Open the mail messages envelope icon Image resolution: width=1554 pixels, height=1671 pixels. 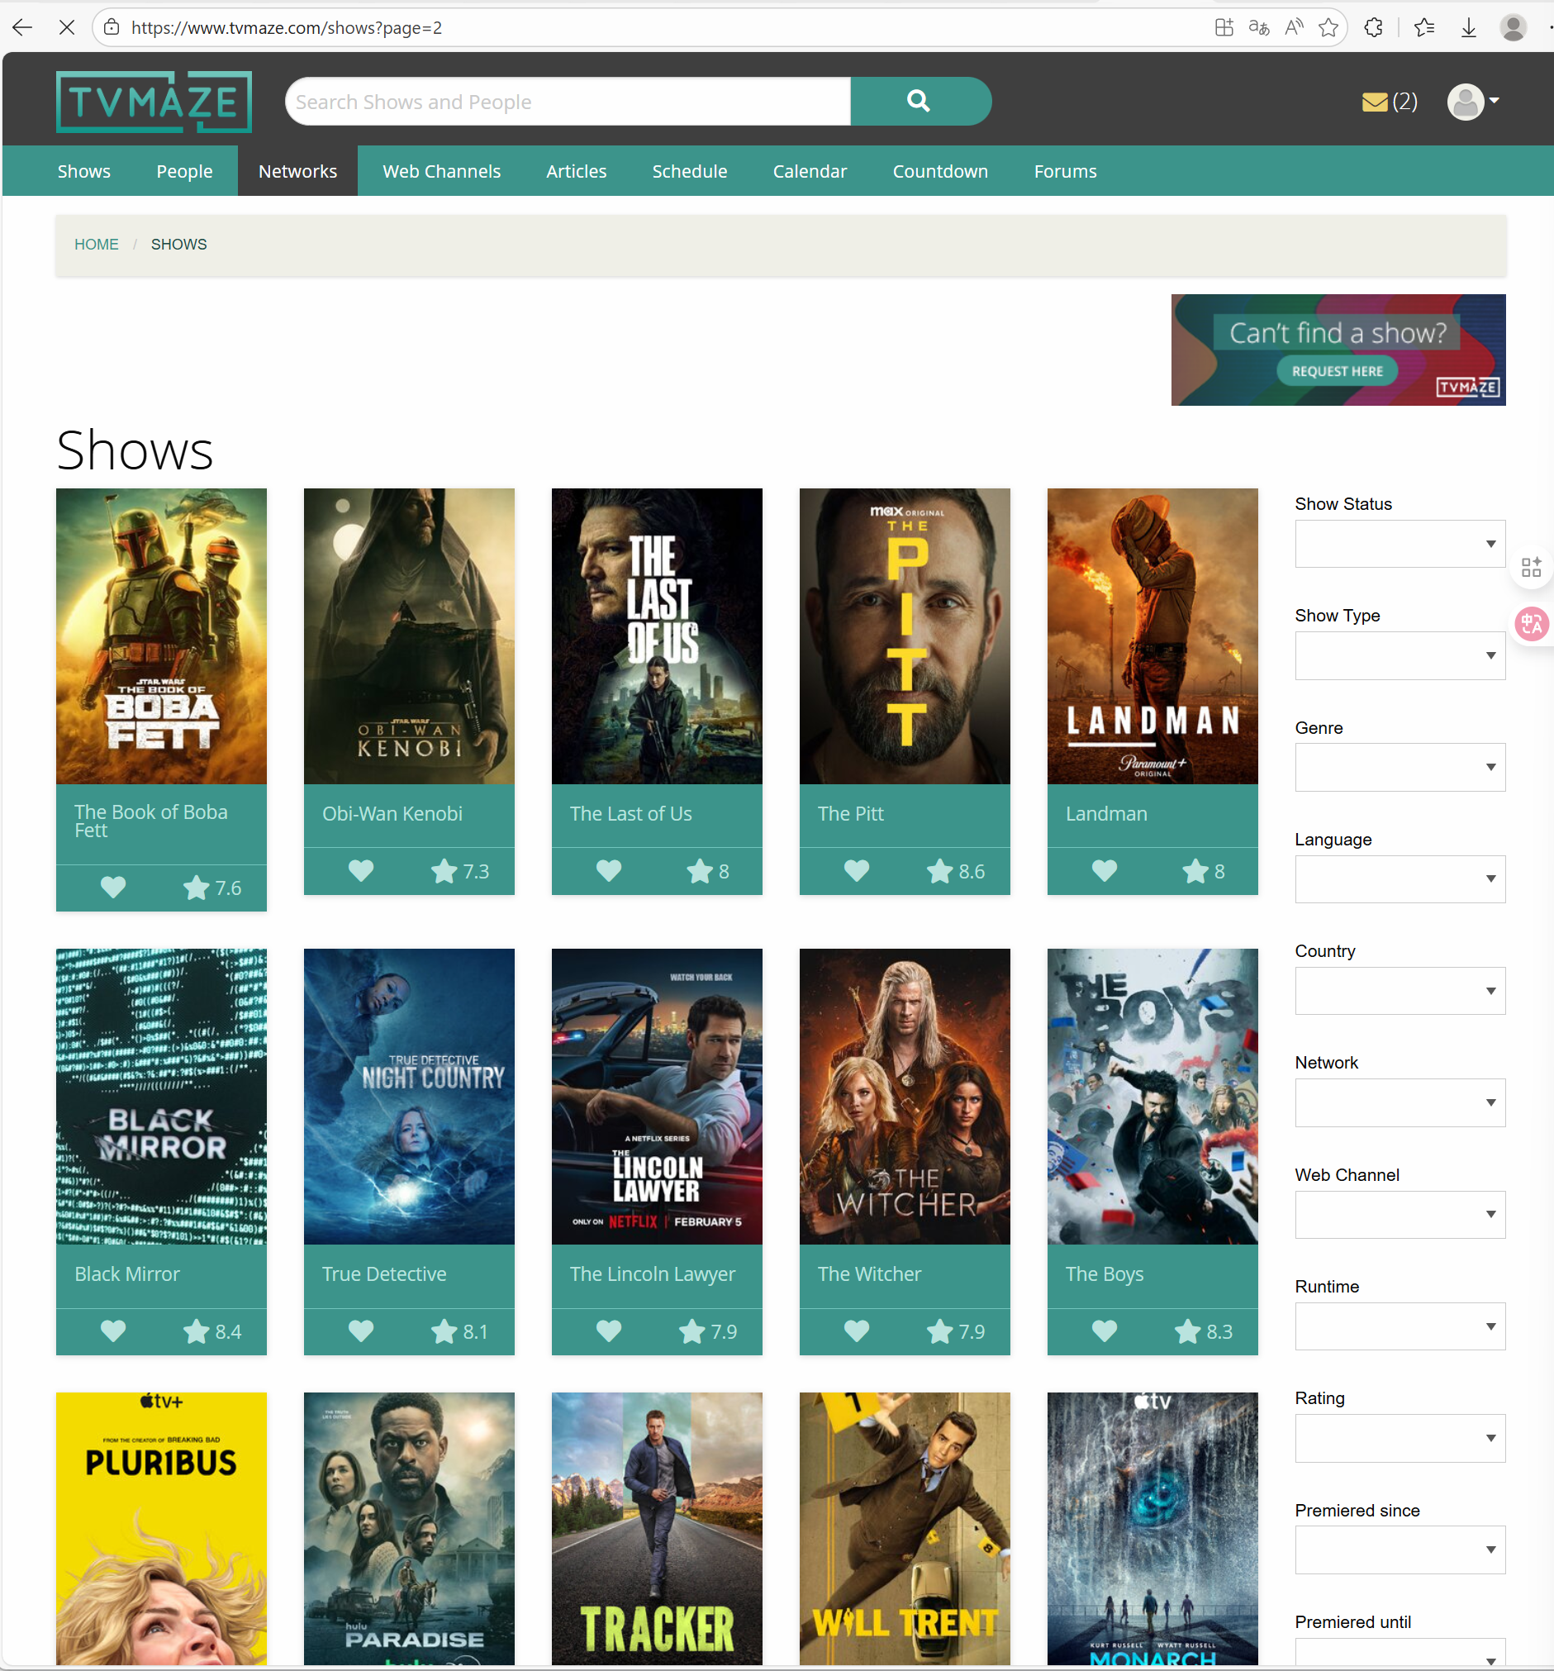[x=1374, y=102]
